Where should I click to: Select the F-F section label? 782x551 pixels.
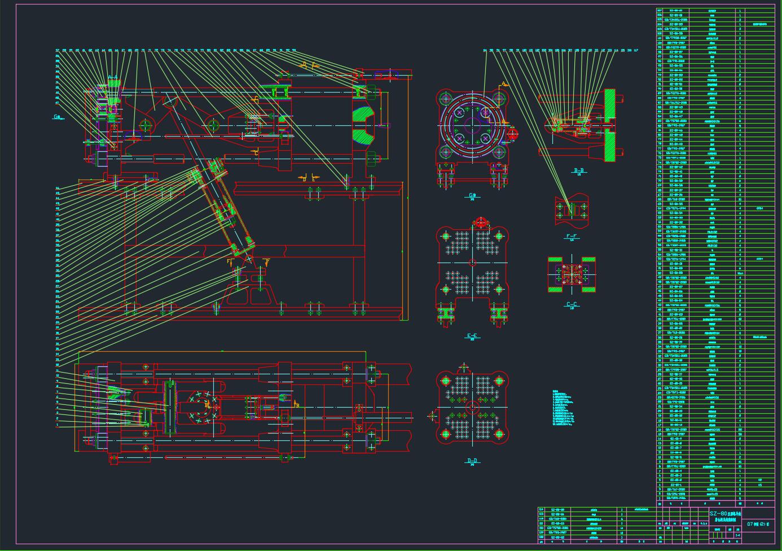coord(572,237)
